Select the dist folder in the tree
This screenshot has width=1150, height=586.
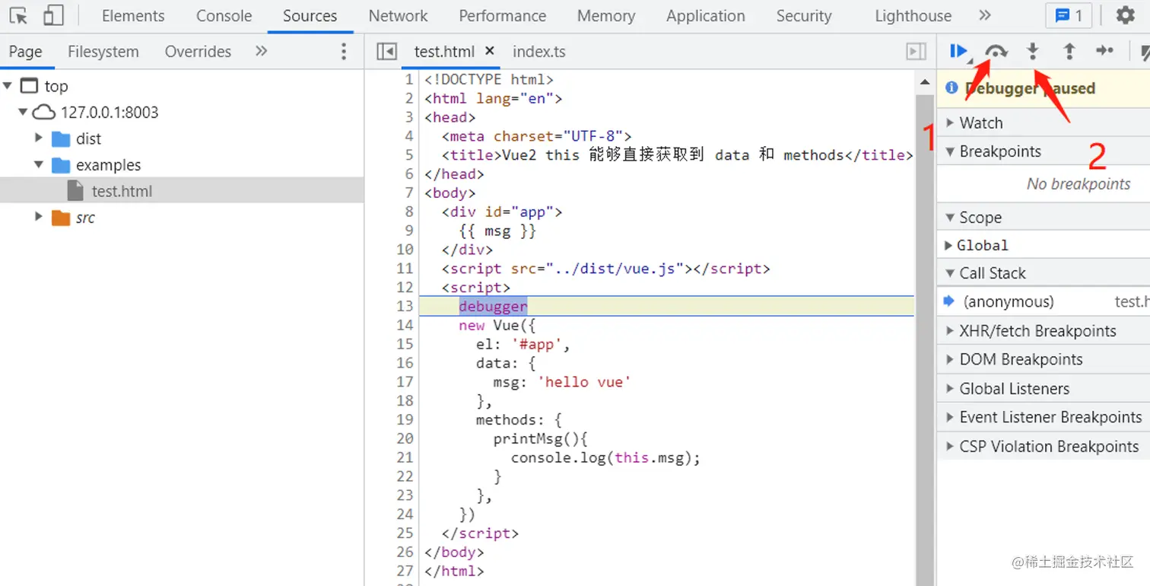88,139
